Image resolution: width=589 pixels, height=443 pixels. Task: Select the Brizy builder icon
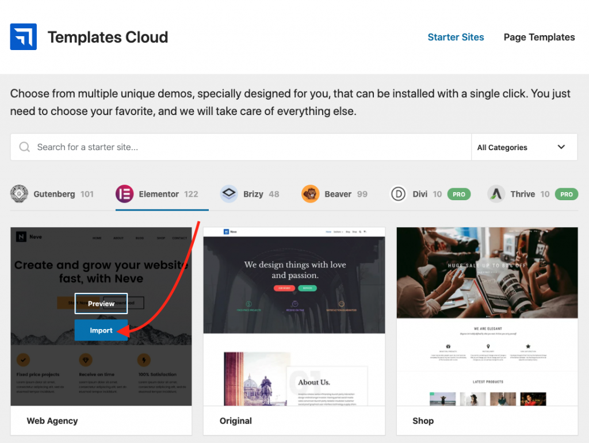tap(229, 194)
